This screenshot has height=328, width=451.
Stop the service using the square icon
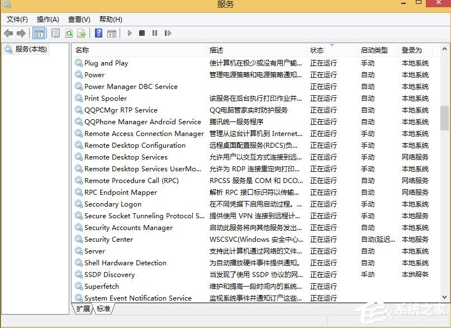coord(142,33)
